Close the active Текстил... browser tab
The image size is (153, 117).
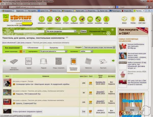pyautogui.click(x=144, y=11)
